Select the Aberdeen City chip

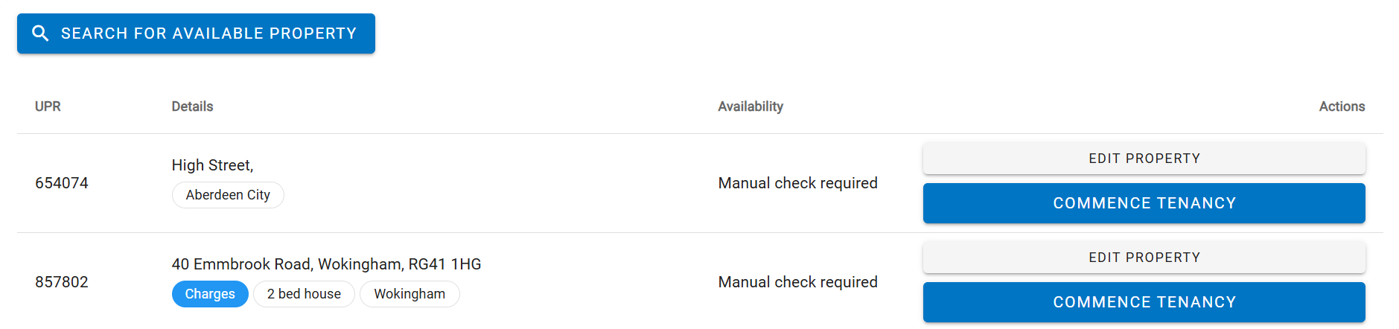(x=228, y=195)
